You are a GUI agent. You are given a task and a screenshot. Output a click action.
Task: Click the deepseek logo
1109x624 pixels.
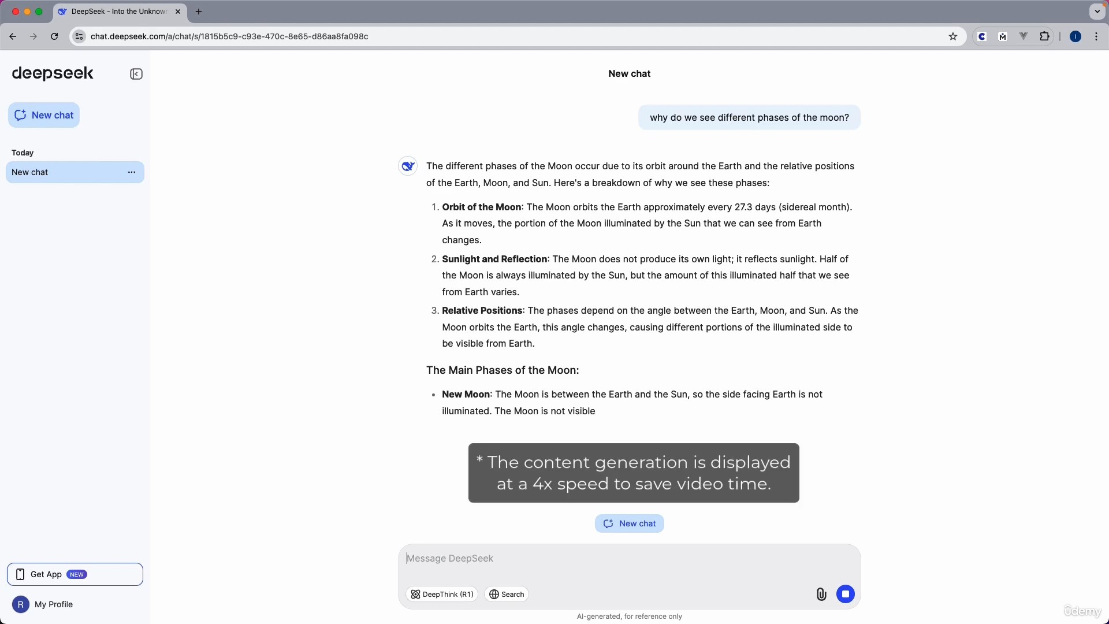click(x=53, y=73)
